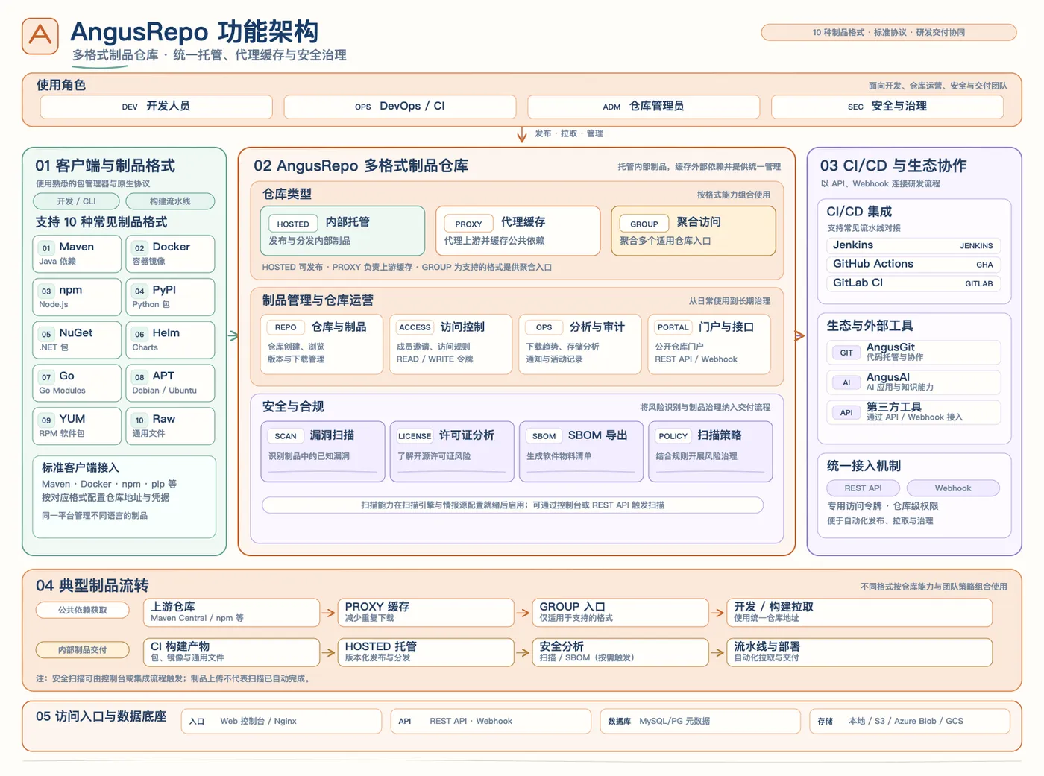The image size is (1044, 776).
Task: Open the 08 APT Debian / Ubuntu card
Action: pos(170,383)
